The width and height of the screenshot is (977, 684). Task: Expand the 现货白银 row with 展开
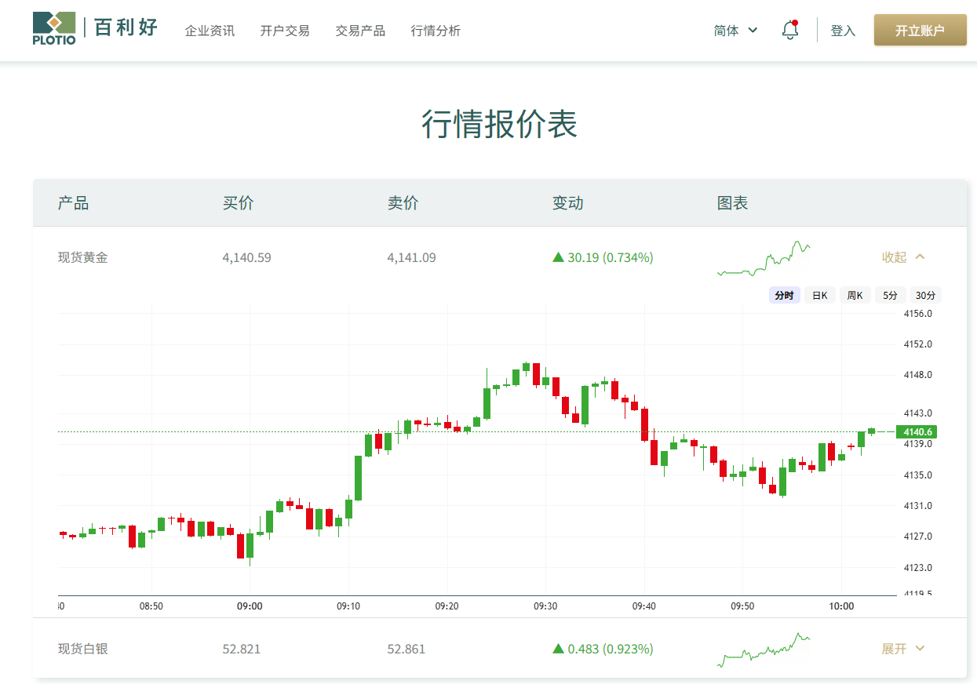pyautogui.click(x=903, y=649)
